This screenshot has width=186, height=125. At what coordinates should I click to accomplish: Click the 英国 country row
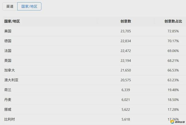8,61
